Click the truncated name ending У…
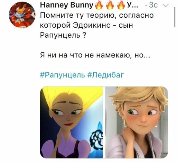This screenshot has width=177, height=163. [x=132, y=5]
